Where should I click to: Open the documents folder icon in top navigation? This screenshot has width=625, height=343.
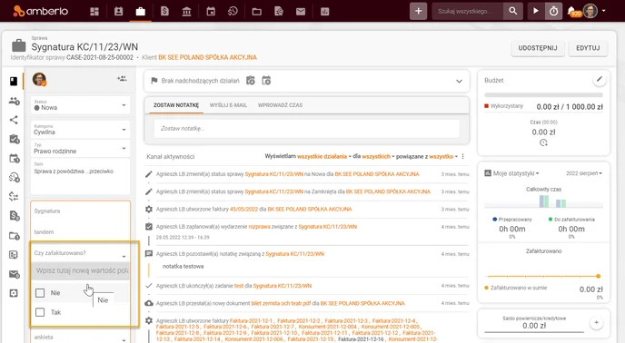tap(257, 12)
